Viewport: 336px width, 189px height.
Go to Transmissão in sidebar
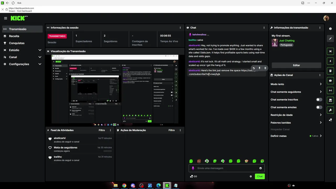[23, 29]
